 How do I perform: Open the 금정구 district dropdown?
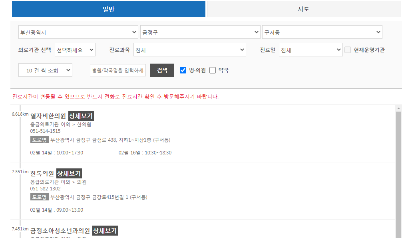pos(200,32)
